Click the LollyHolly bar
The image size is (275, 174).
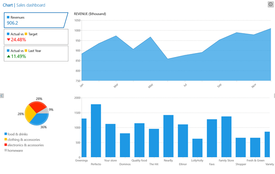197,148
